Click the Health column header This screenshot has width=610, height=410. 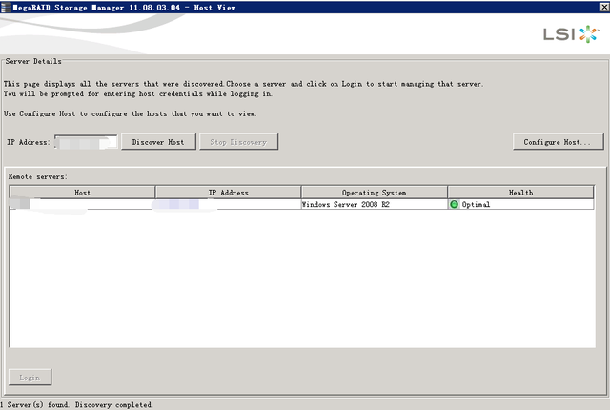(x=520, y=193)
